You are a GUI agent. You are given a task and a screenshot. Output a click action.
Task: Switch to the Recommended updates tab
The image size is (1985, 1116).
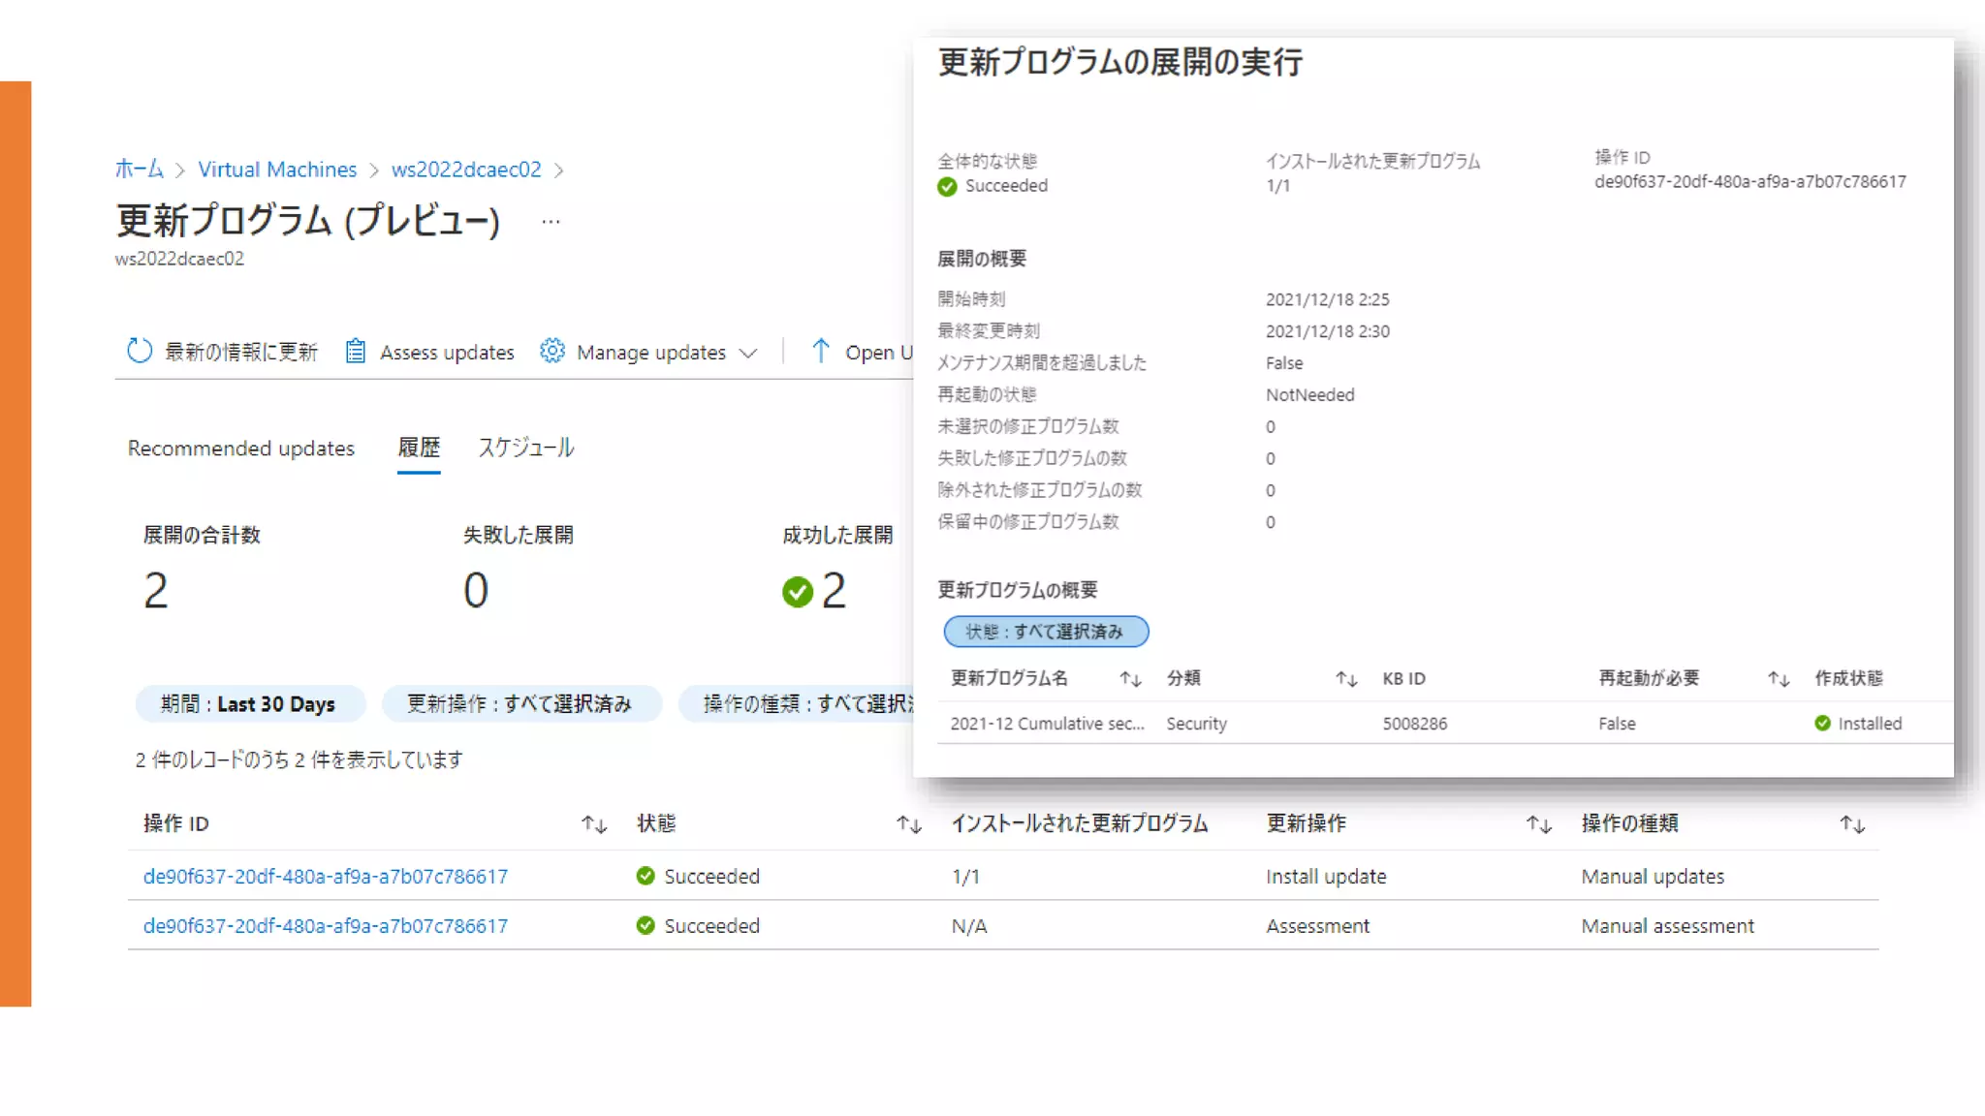[241, 449]
